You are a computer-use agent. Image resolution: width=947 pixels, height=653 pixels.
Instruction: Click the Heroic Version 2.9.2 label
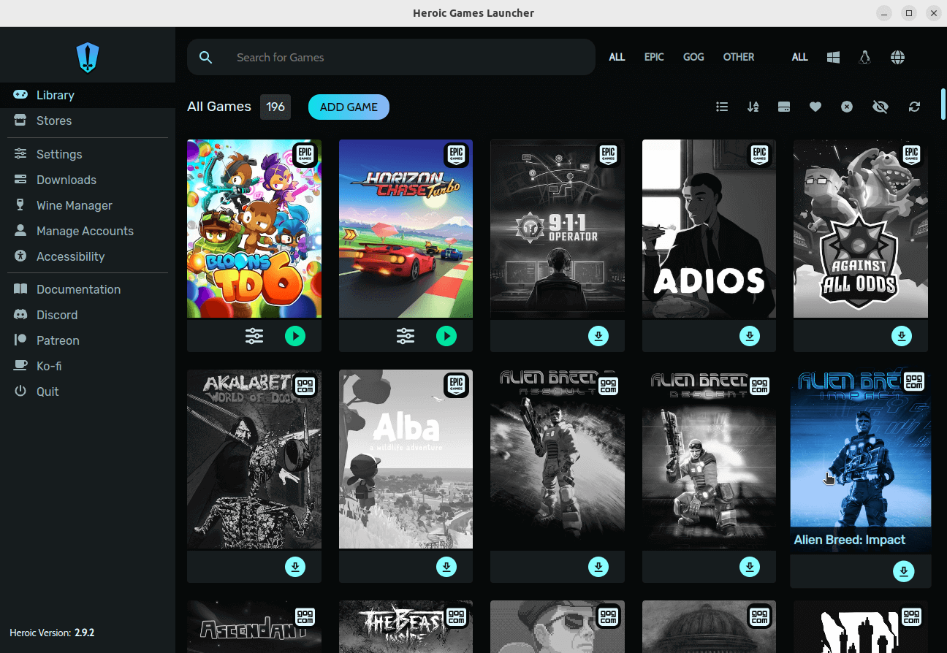52,633
